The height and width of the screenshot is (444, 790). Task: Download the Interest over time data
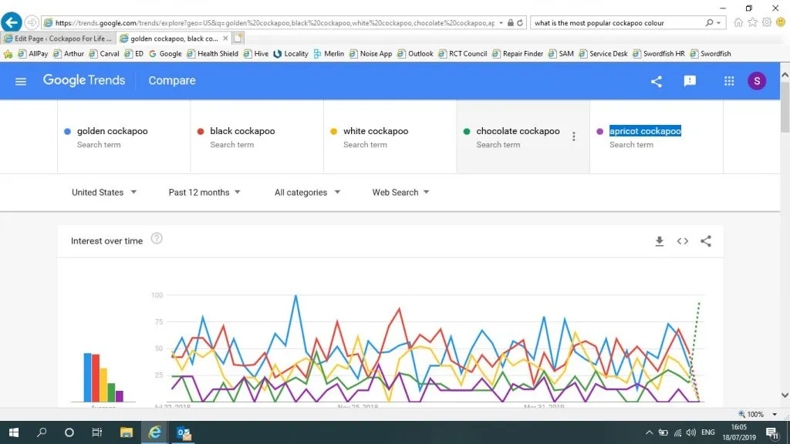(660, 241)
